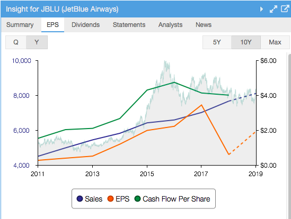291x219 pixels.
Task: Toggle Sales series in legend
Action: pos(90,199)
